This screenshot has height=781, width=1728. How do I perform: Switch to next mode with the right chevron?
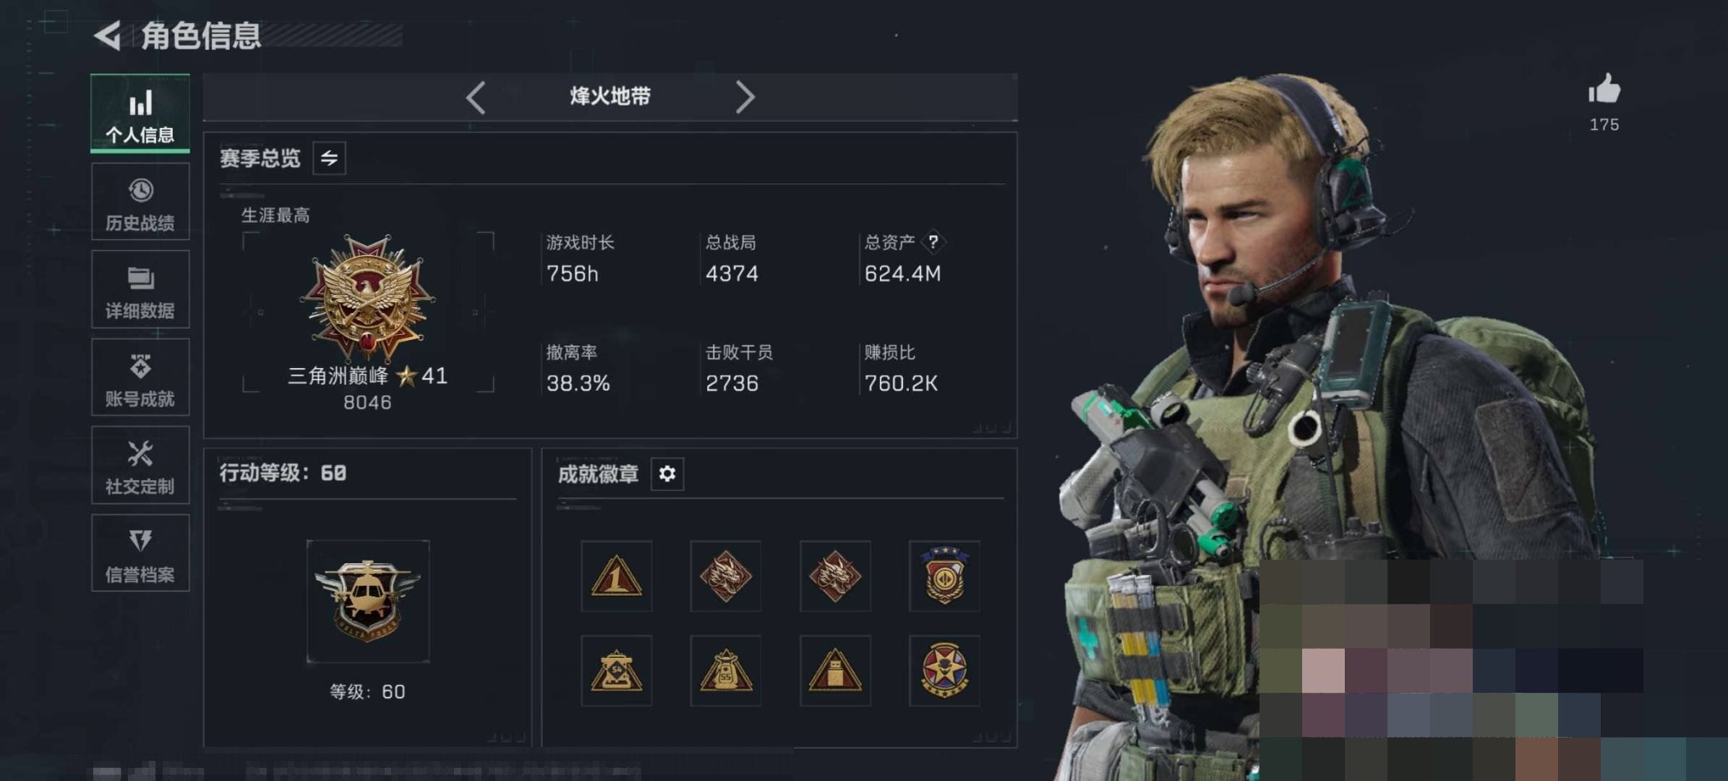point(745,97)
